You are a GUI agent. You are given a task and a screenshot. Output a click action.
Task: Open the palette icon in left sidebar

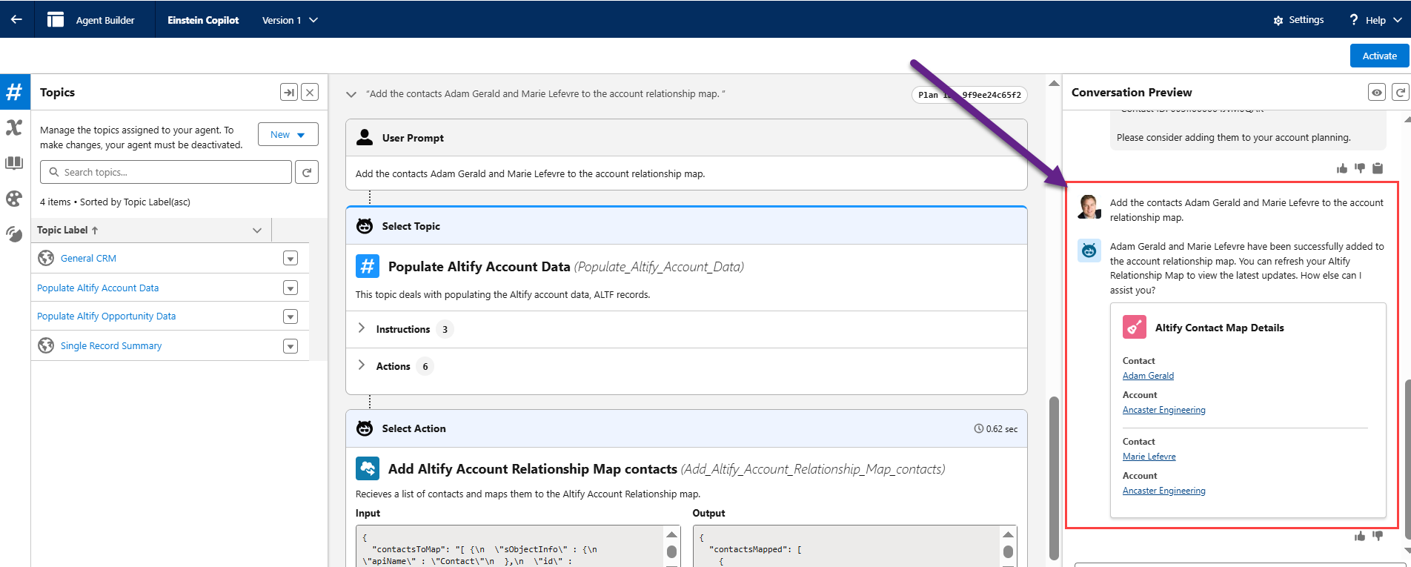pyautogui.click(x=14, y=199)
